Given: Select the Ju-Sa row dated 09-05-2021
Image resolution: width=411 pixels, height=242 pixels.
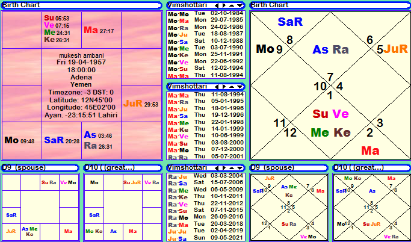Looking at the screenshot, I should coord(206,238).
